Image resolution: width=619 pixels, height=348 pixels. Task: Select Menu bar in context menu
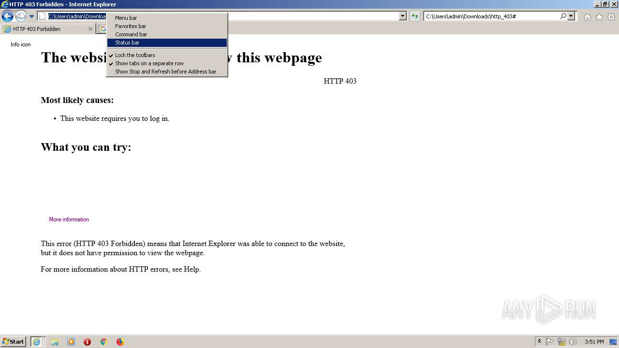click(167, 18)
